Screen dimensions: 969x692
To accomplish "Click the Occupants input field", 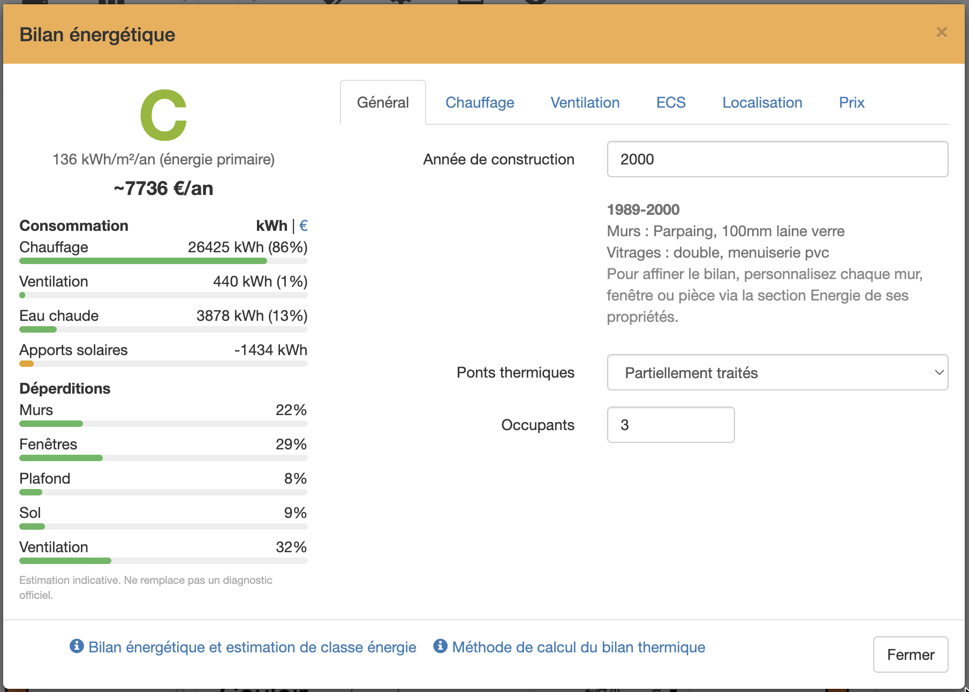I will [x=670, y=425].
